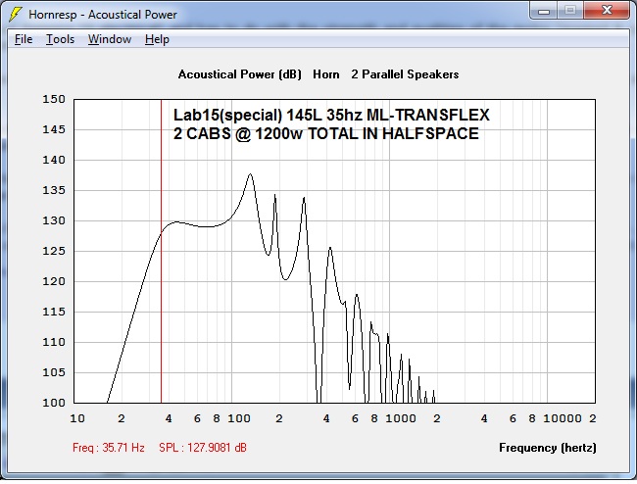Click the 100 Hz x-axis label
The height and width of the screenshot is (484, 637).
tap(239, 418)
